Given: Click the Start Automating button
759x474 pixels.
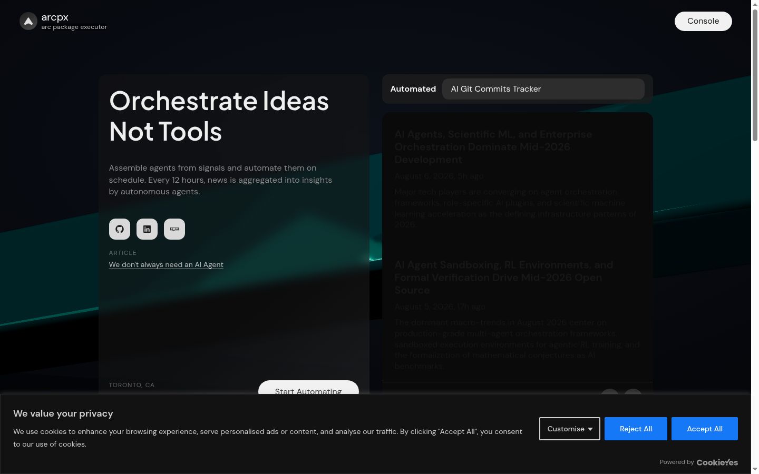Looking at the screenshot, I should 308,387.
